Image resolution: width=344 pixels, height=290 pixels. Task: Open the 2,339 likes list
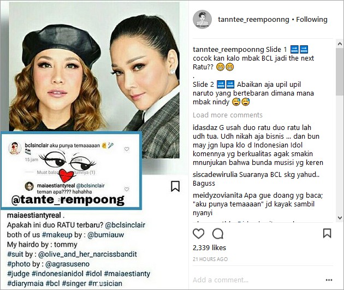tap(209, 247)
